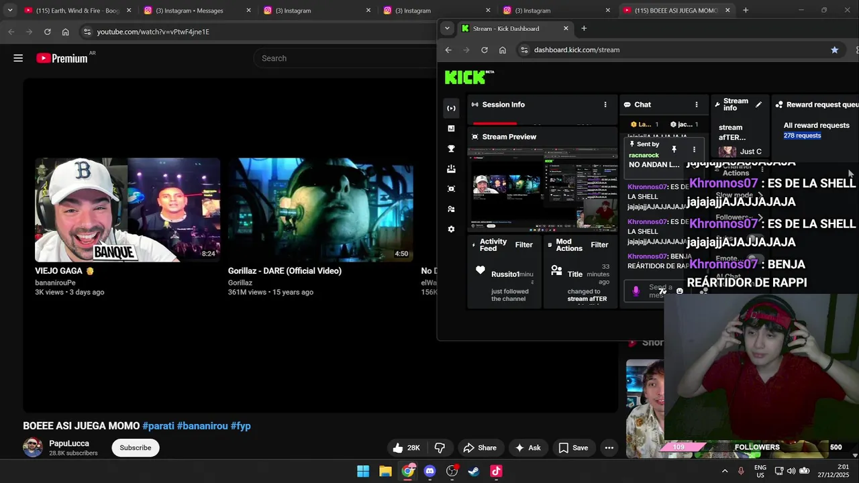Switch to Instagram Messages tab
859x483 pixels.
(x=196, y=10)
